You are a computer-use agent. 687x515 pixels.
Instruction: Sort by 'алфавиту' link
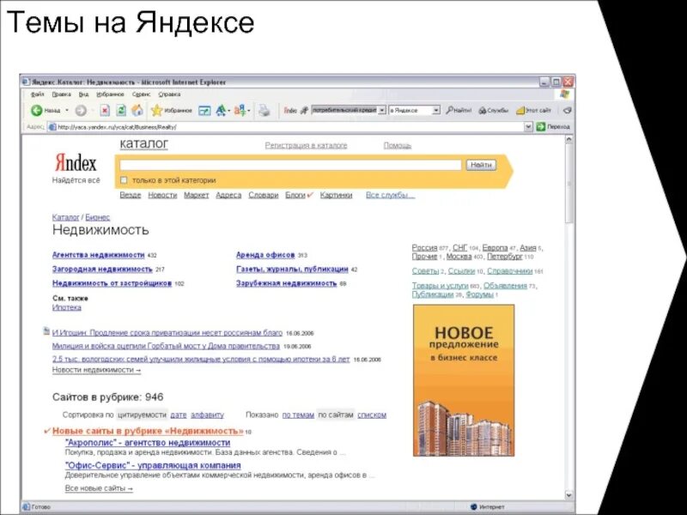click(207, 415)
